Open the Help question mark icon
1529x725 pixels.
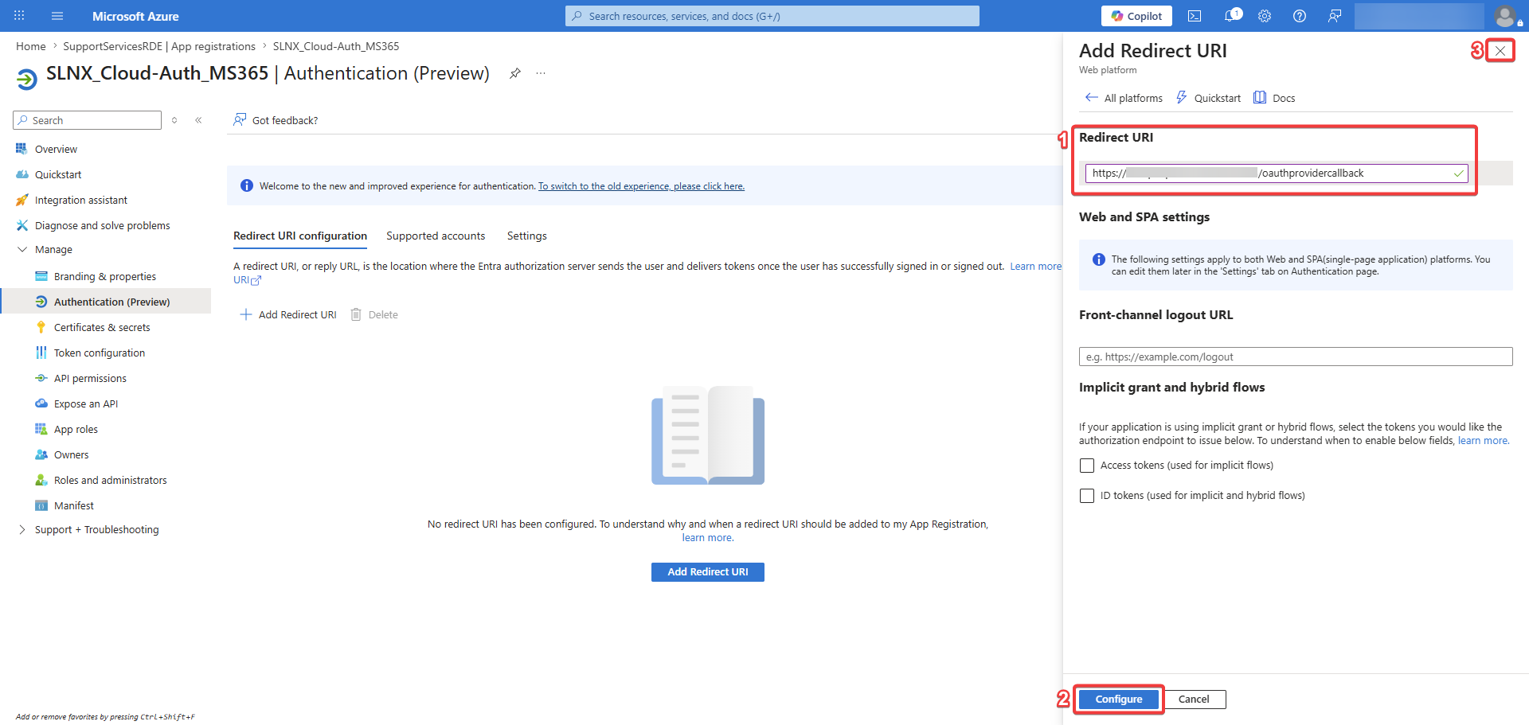tap(1300, 16)
